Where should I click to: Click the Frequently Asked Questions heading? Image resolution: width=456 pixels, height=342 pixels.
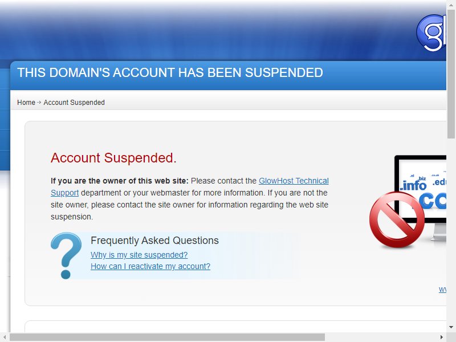[154, 241]
